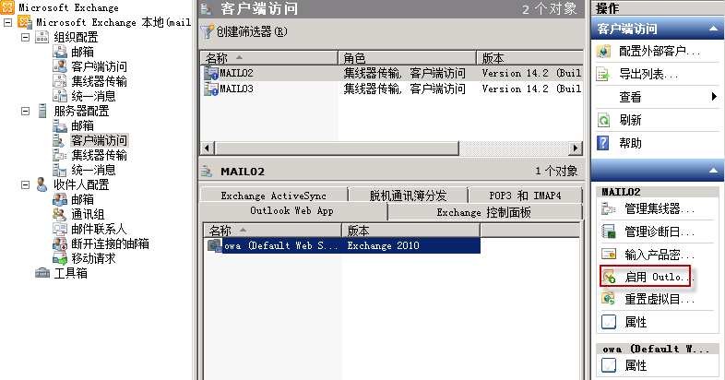Screen dimensions: 725x380
Task: Click the owa virtual directory icon
Action: click(215, 245)
